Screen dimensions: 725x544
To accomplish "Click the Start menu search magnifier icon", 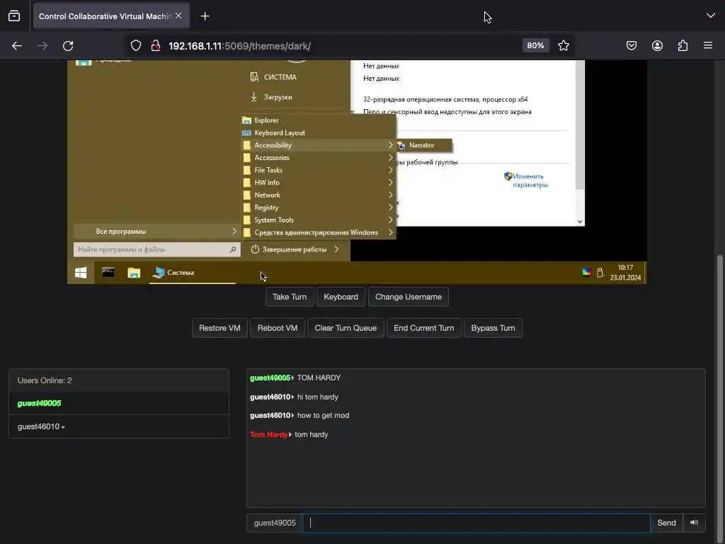I will tap(233, 250).
